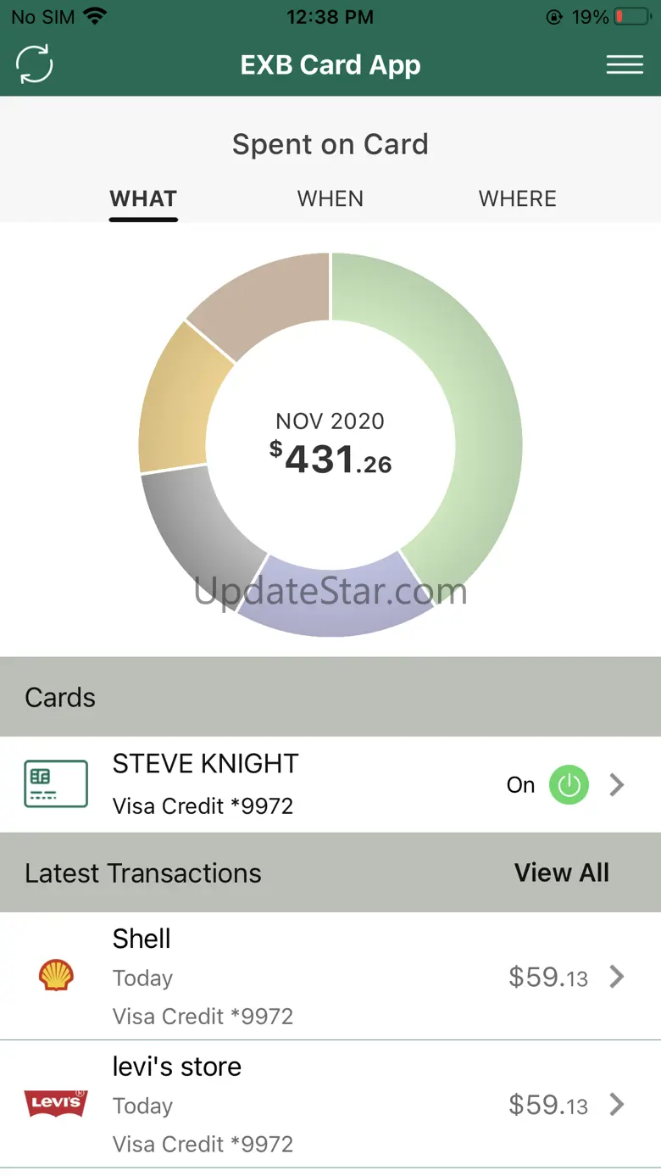Screen dimensions: 661x1176
Task: Open the hamburger menu
Action: tap(625, 64)
